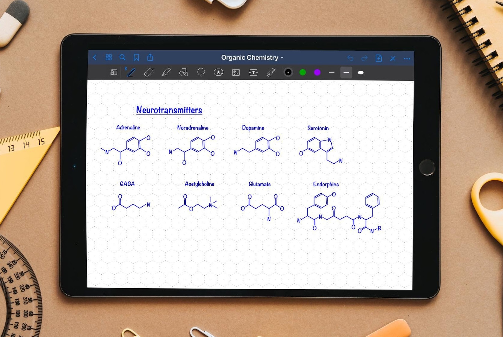
Task: Tap the Endorphins structure drawing
Action: [339, 213]
